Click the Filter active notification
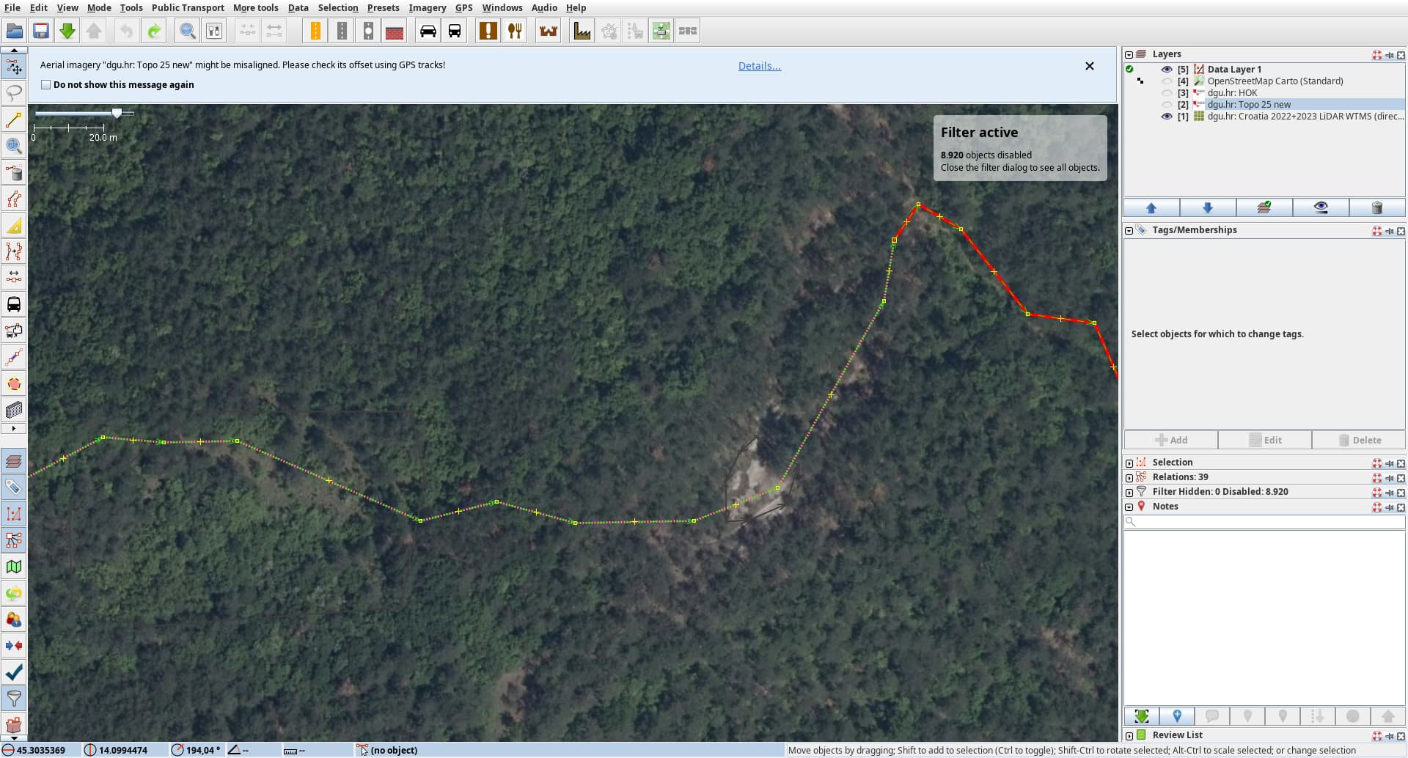The width and height of the screenshot is (1408, 758). tap(1020, 148)
